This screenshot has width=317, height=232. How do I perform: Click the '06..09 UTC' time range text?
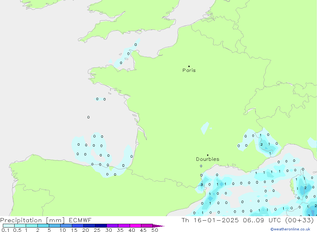pos(262,220)
